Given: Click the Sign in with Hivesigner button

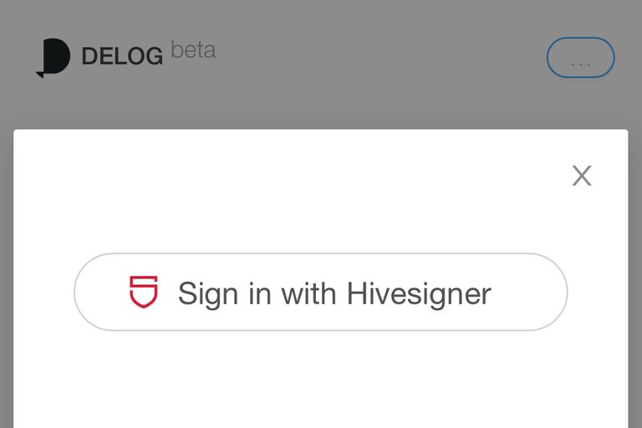Looking at the screenshot, I should click(x=321, y=292).
